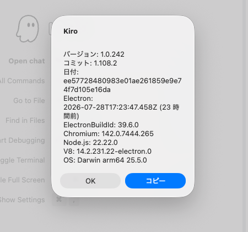Click V8: 14.2.231.22-electron.0 line

(107, 152)
